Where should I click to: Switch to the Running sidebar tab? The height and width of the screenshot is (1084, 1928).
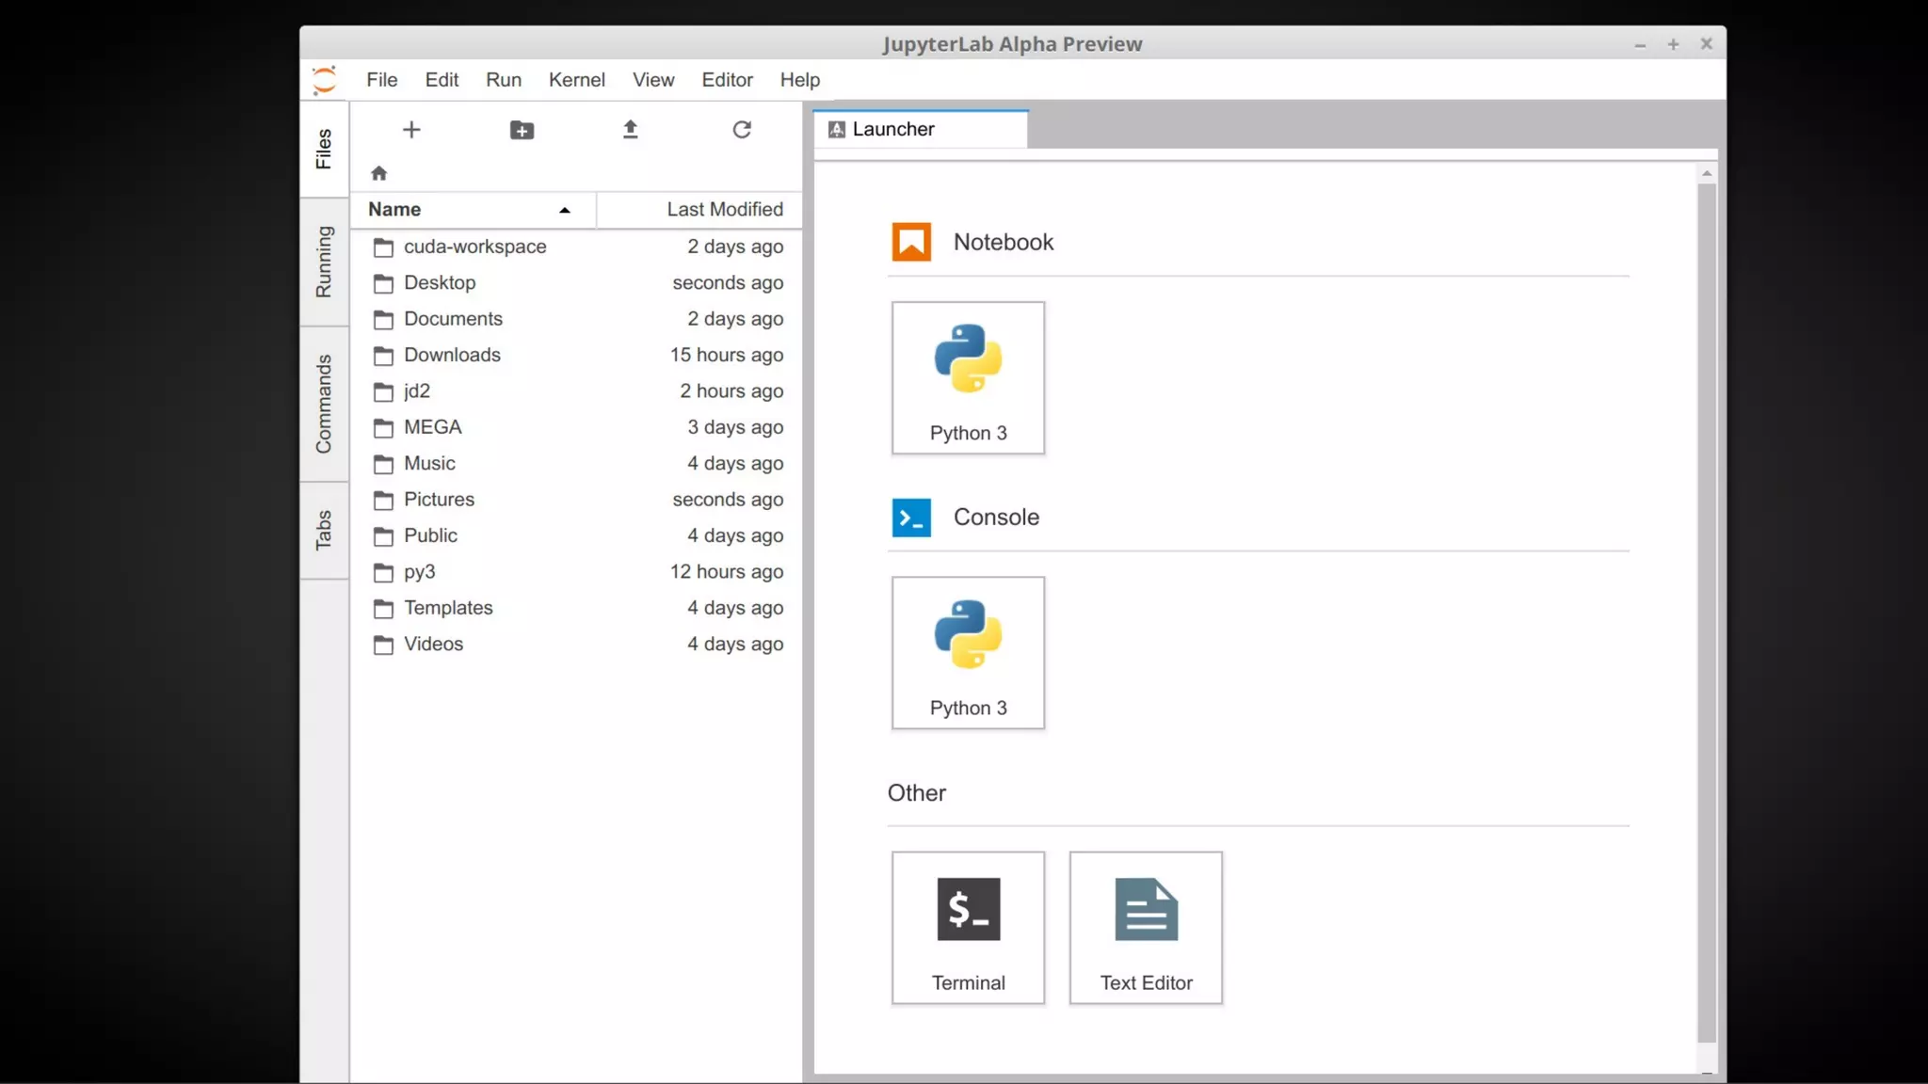click(324, 262)
